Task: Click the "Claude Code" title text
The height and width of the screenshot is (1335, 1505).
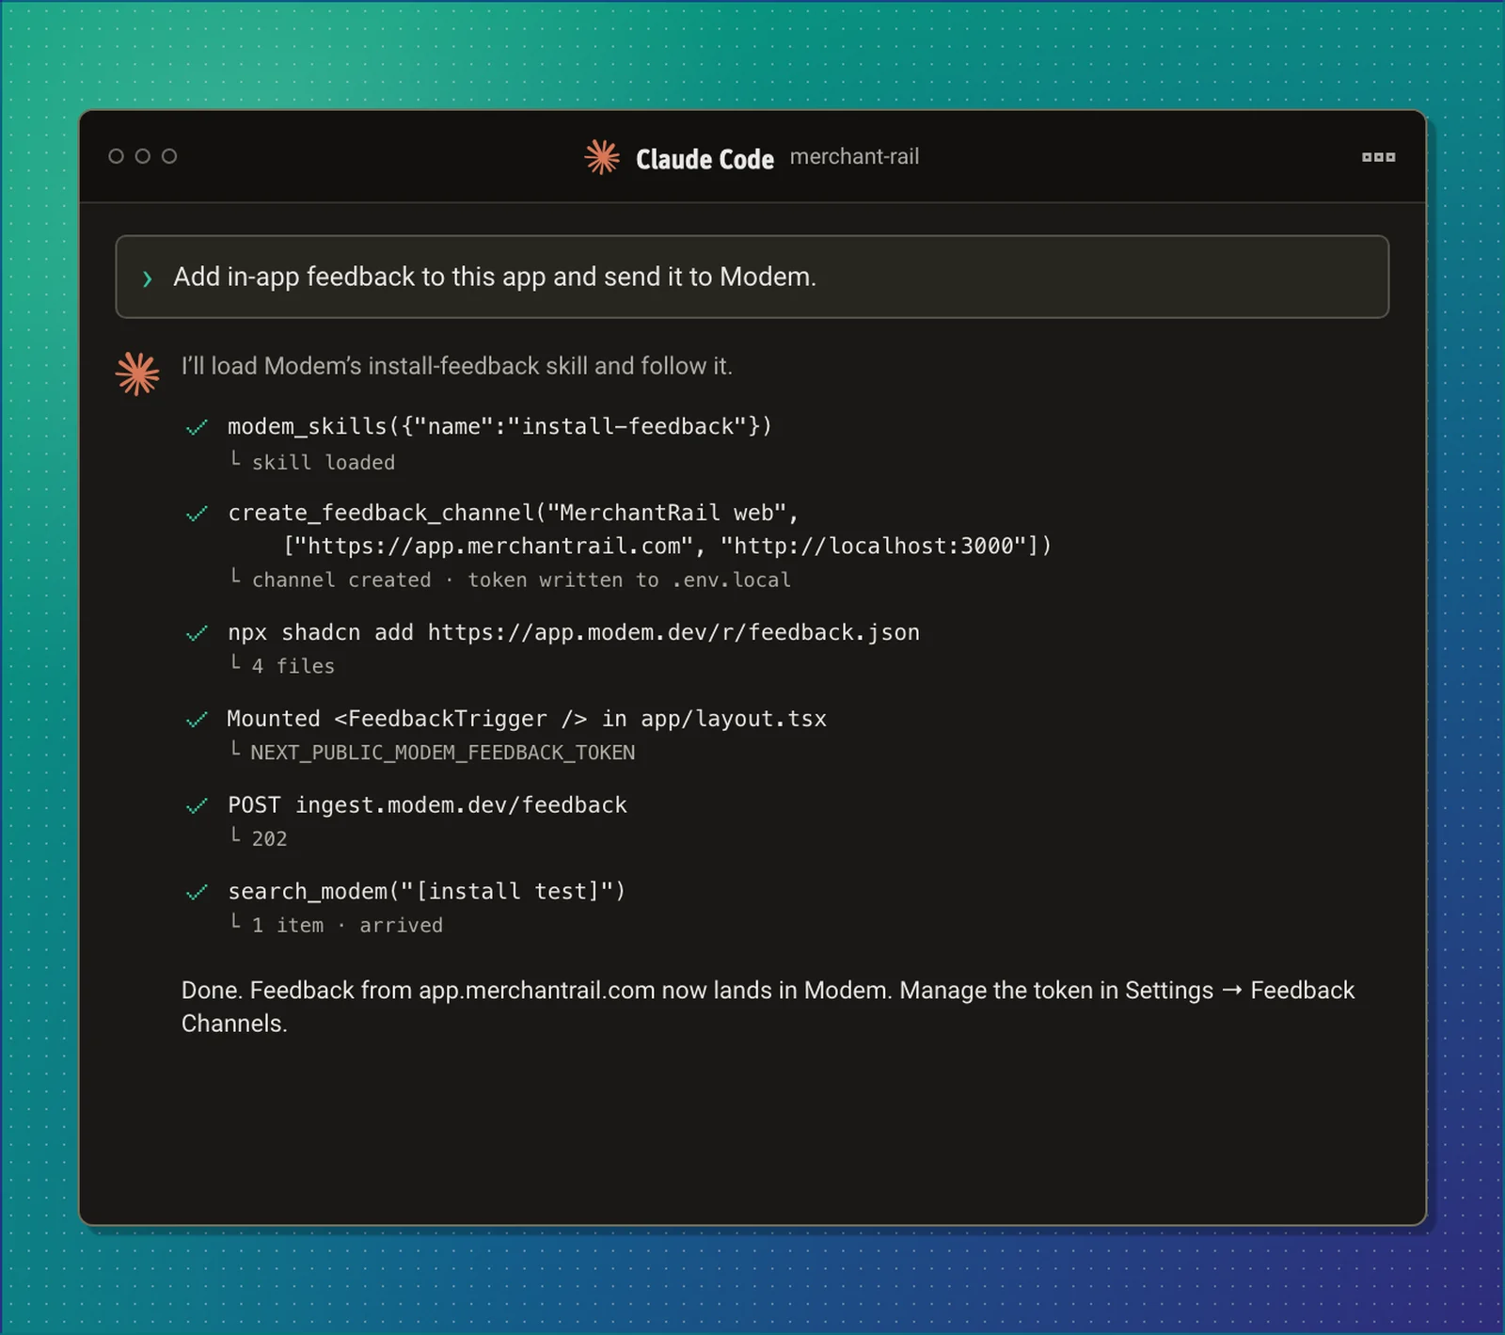Action: point(705,159)
